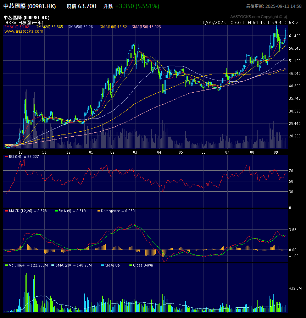The width and height of the screenshot is (306, 318).
Task: Click the 439.3M volume axis label
Action: (295, 288)
